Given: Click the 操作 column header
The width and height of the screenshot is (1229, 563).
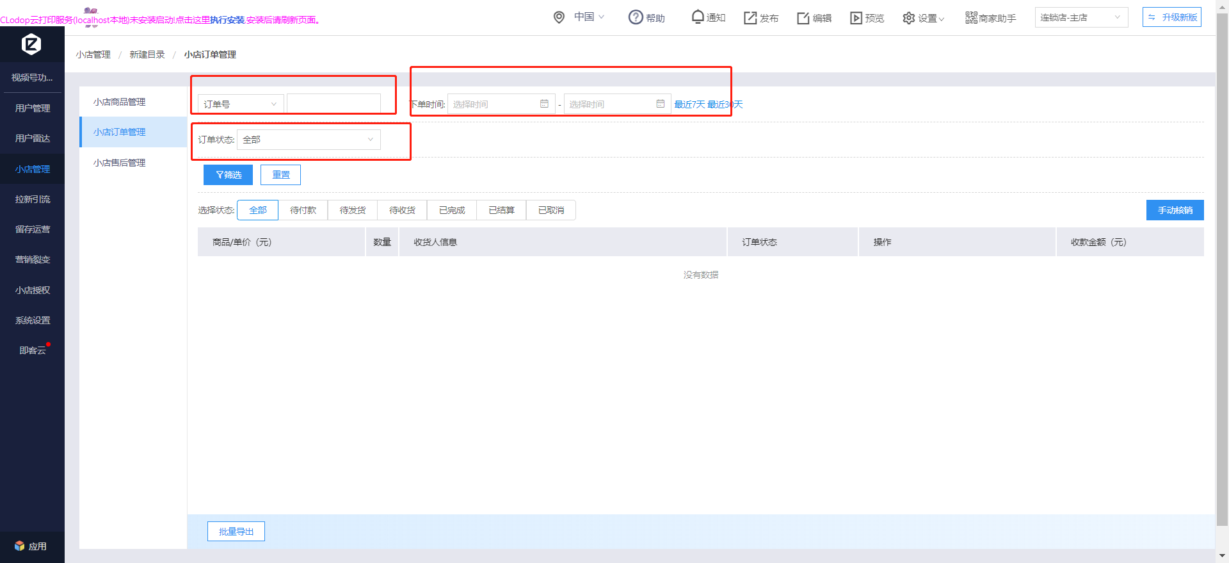Looking at the screenshot, I should pyautogui.click(x=957, y=242).
